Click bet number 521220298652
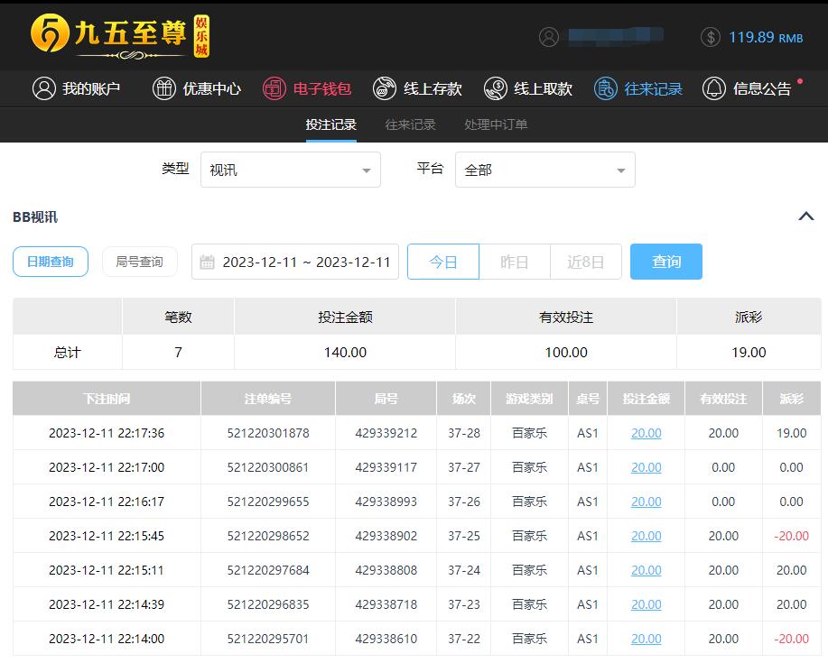This screenshot has width=828, height=663. tap(268, 536)
